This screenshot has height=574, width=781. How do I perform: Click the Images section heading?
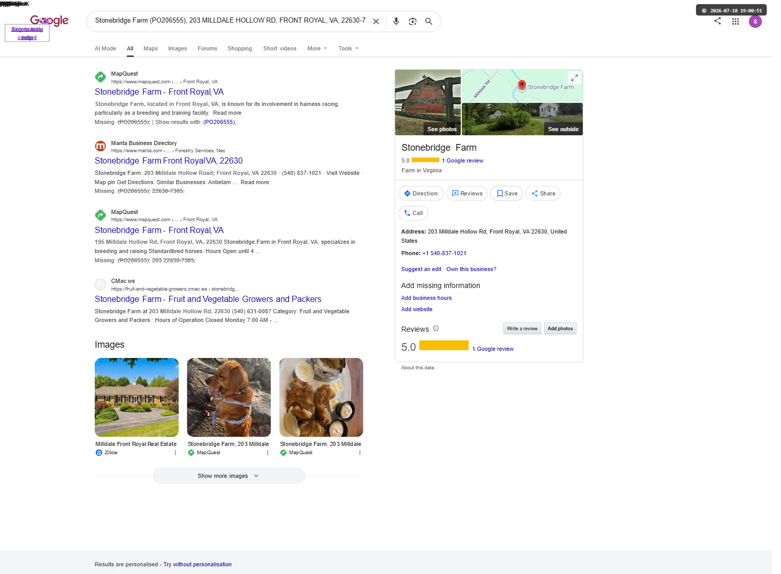click(x=110, y=345)
